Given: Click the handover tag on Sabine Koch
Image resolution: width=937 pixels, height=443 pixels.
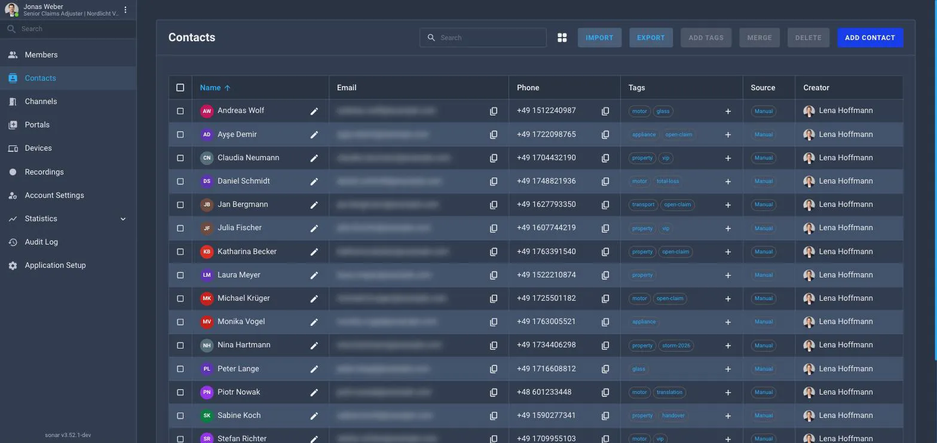Looking at the screenshot, I should click(673, 415).
